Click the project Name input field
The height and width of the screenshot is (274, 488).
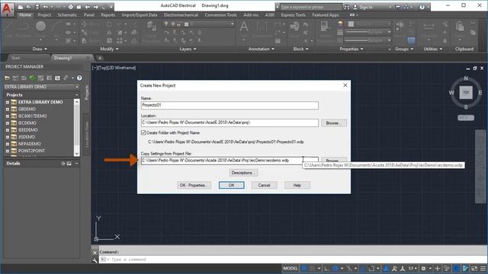click(x=230, y=105)
